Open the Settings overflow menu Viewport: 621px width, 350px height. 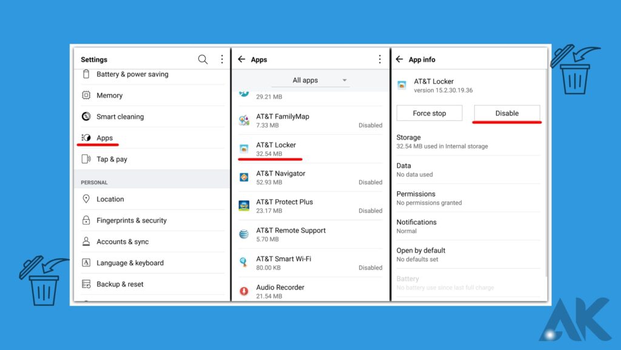click(222, 59)
